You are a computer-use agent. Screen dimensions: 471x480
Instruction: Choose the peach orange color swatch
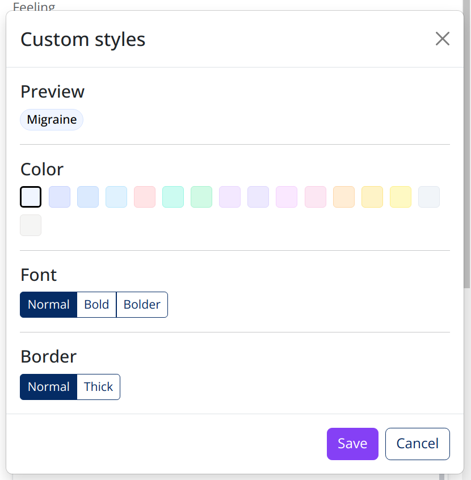[x=344, y=197]
